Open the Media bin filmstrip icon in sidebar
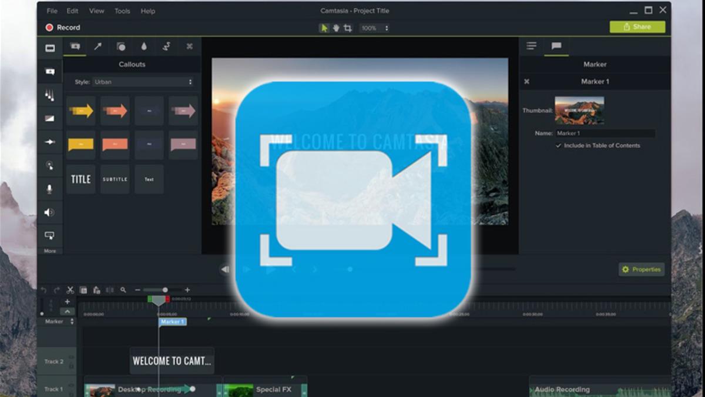This screenshot has width=705, height=397. pyautogui.click(x=50, y=48)
